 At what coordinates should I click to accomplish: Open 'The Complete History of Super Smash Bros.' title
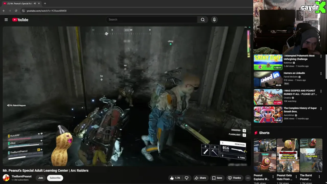(300, 110)
